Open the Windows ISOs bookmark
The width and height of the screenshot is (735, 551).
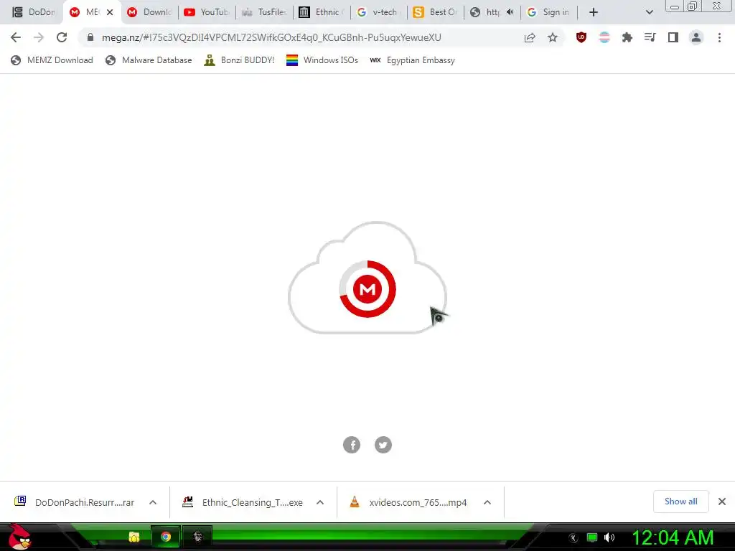click(322, 60)
